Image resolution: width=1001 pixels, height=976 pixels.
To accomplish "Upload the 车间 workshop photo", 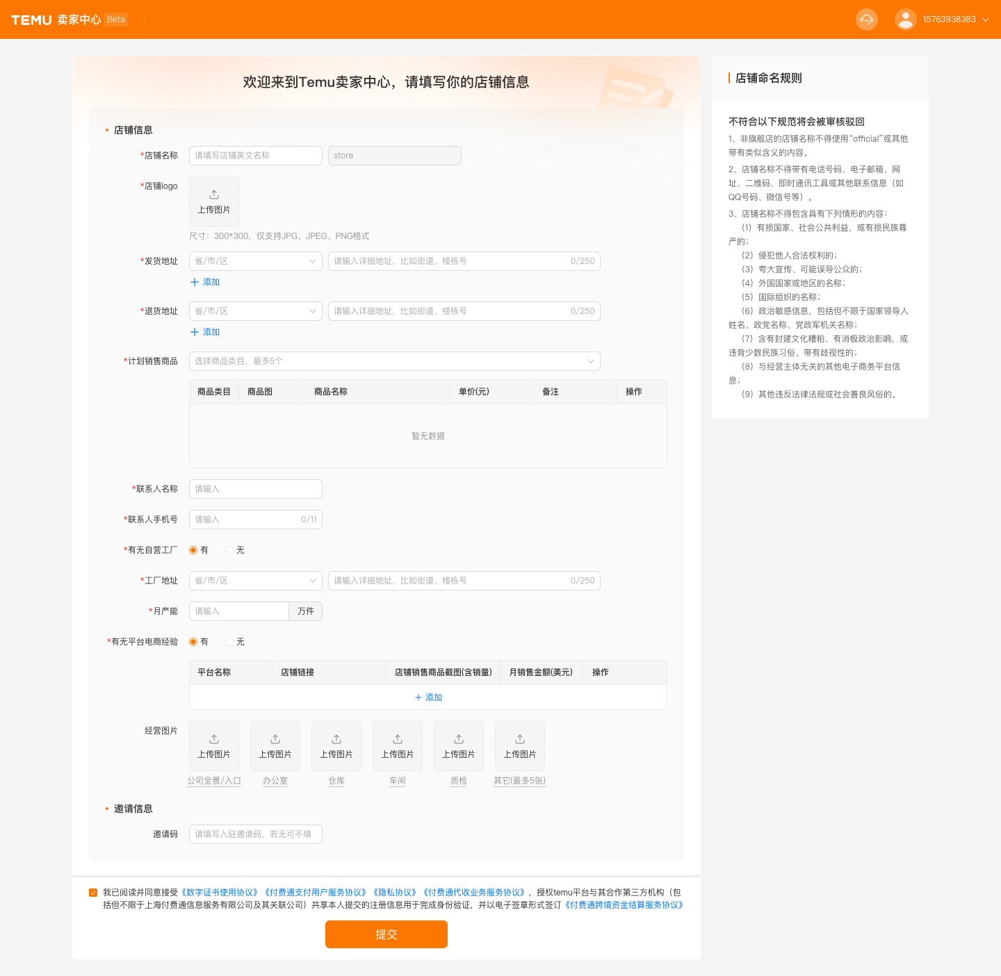I will click(397, 746).
